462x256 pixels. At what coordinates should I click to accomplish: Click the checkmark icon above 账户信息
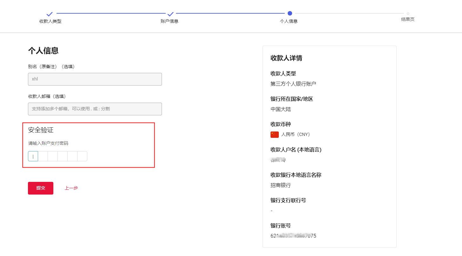(x=171, y=14)
